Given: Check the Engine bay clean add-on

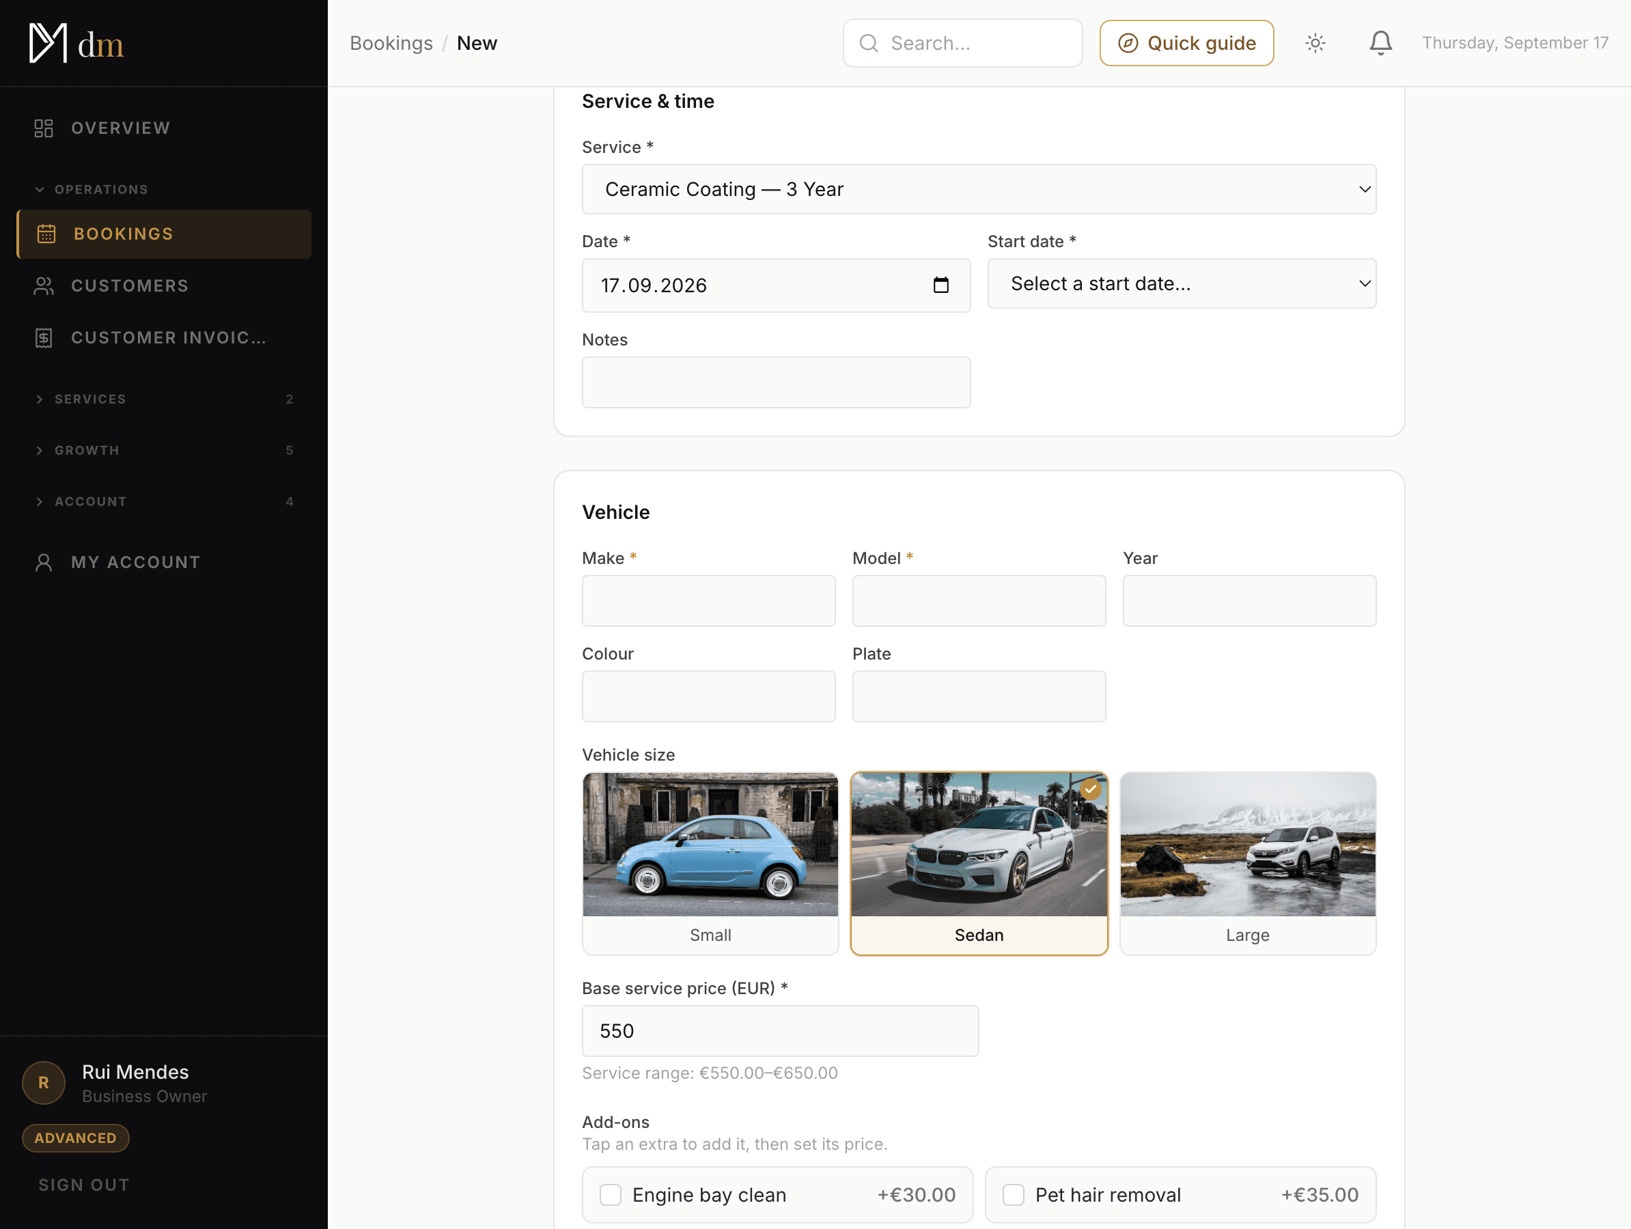Looking at the screenshot, I should (611, 1194).
